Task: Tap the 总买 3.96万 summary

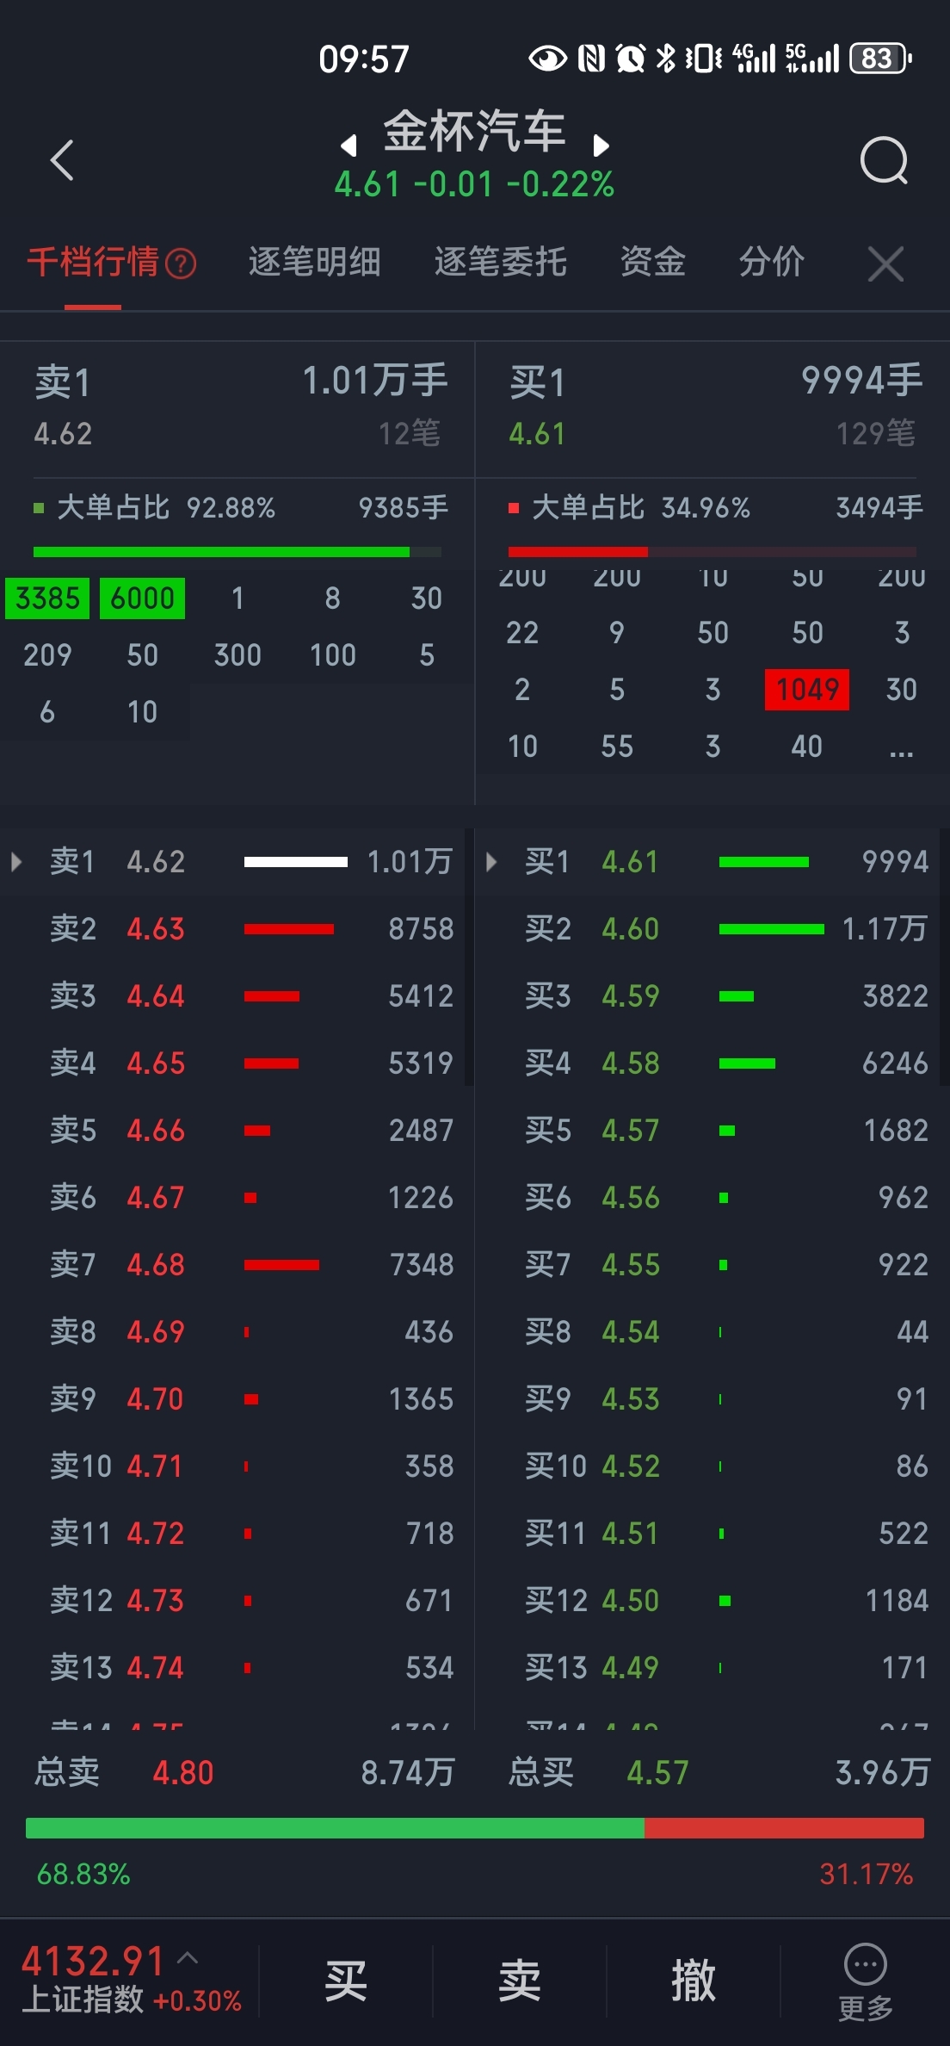Action: pyautogui.click(x=719, y=1773)
